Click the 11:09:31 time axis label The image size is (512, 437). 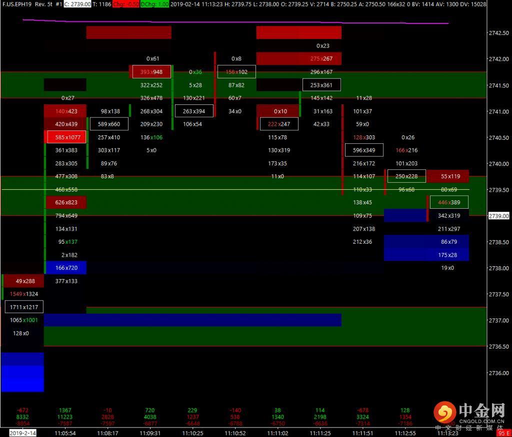(150, 433)
